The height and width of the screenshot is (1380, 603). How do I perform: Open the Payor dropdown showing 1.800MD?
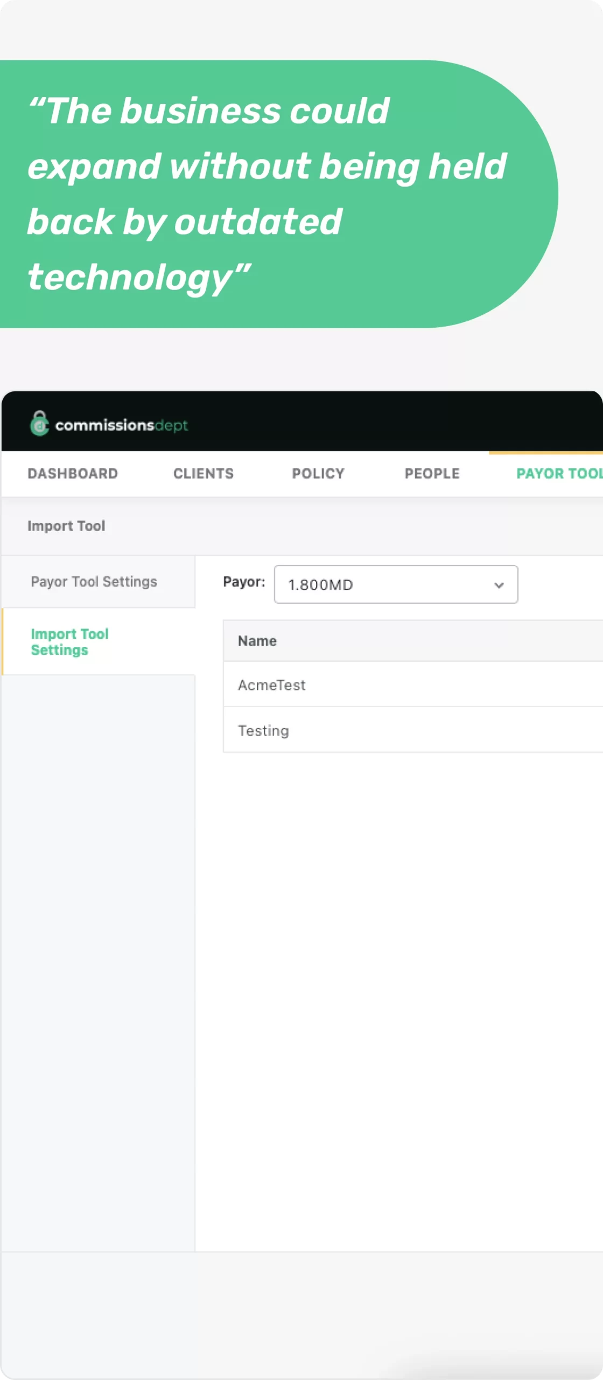click(388, 584)
